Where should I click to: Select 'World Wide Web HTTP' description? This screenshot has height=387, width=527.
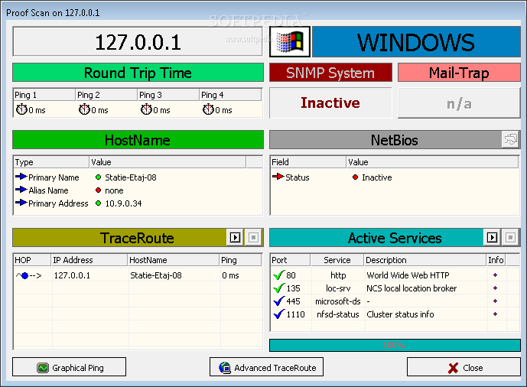pyautogui.click(x=408, y=275)
